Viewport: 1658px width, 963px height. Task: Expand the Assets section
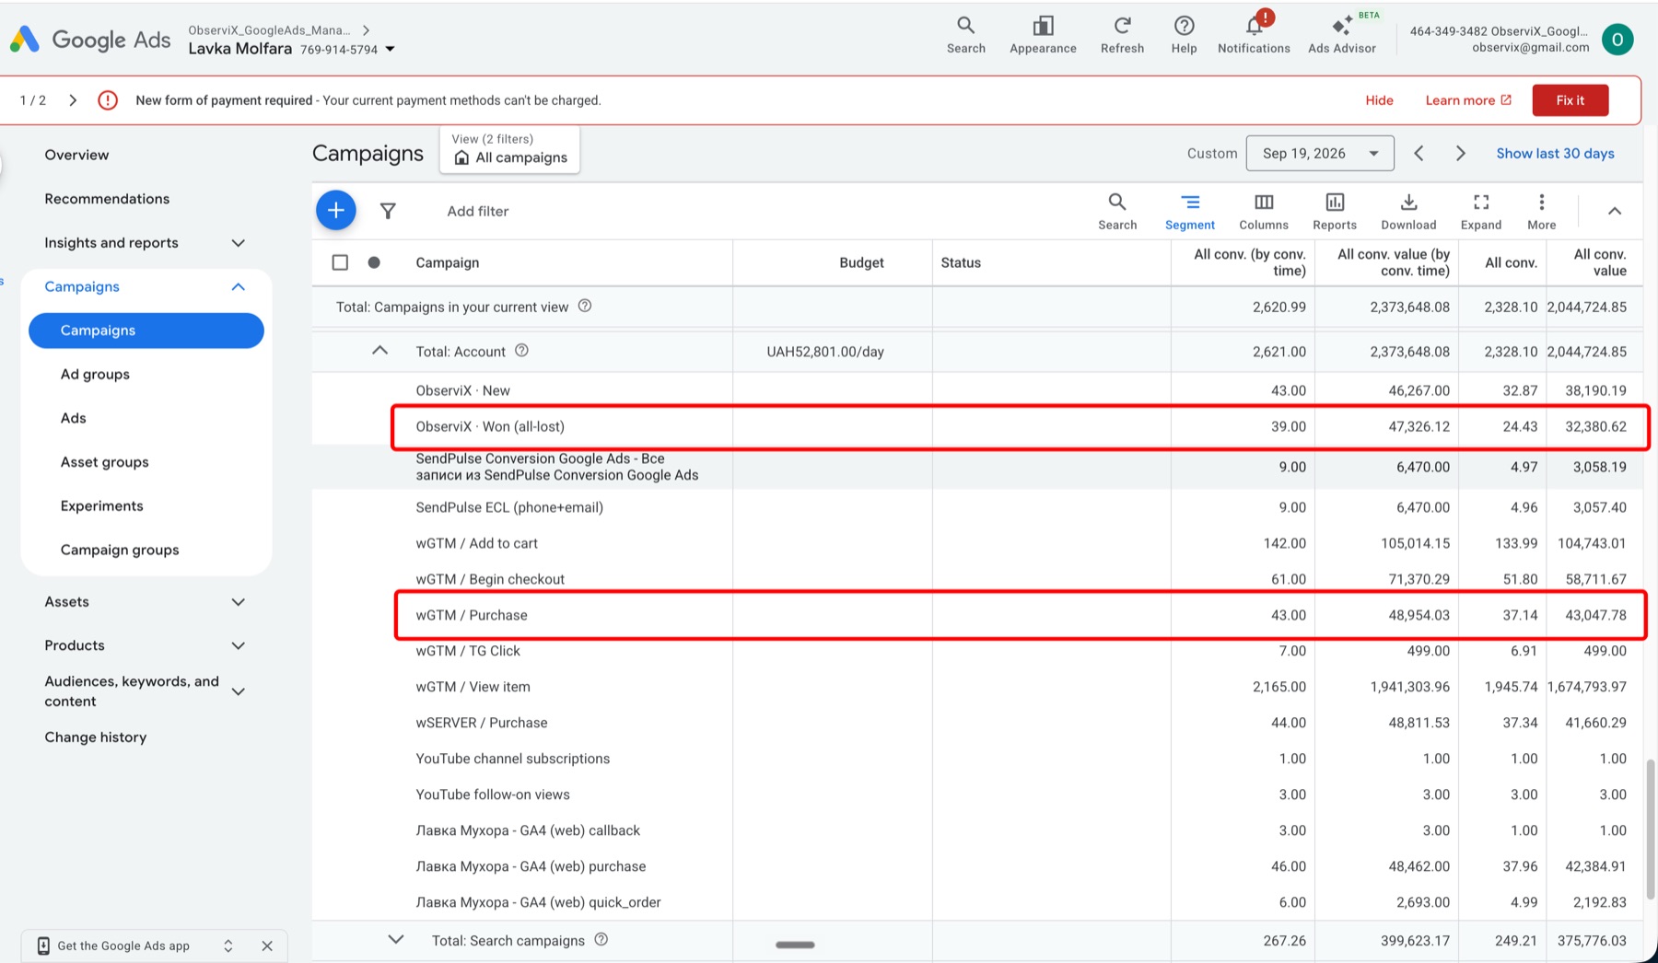[x=239, y=602]
